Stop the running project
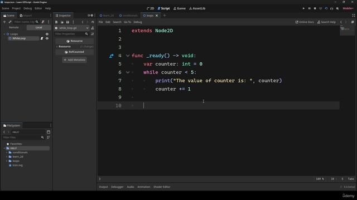This screenshot has height=200, width=357. click(x=315, y=8)
